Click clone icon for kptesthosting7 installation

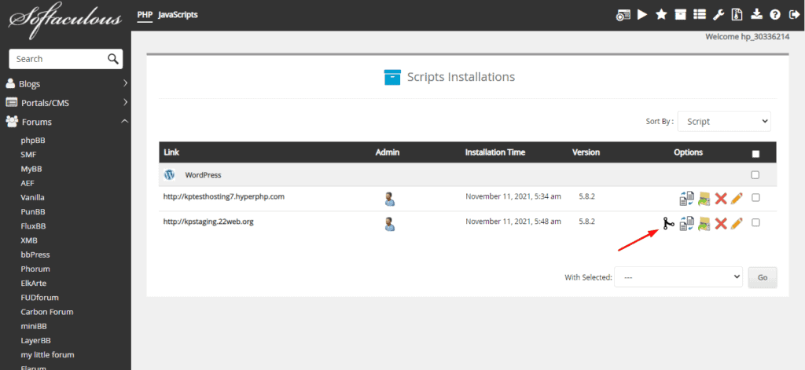click(x=686, y=198)
